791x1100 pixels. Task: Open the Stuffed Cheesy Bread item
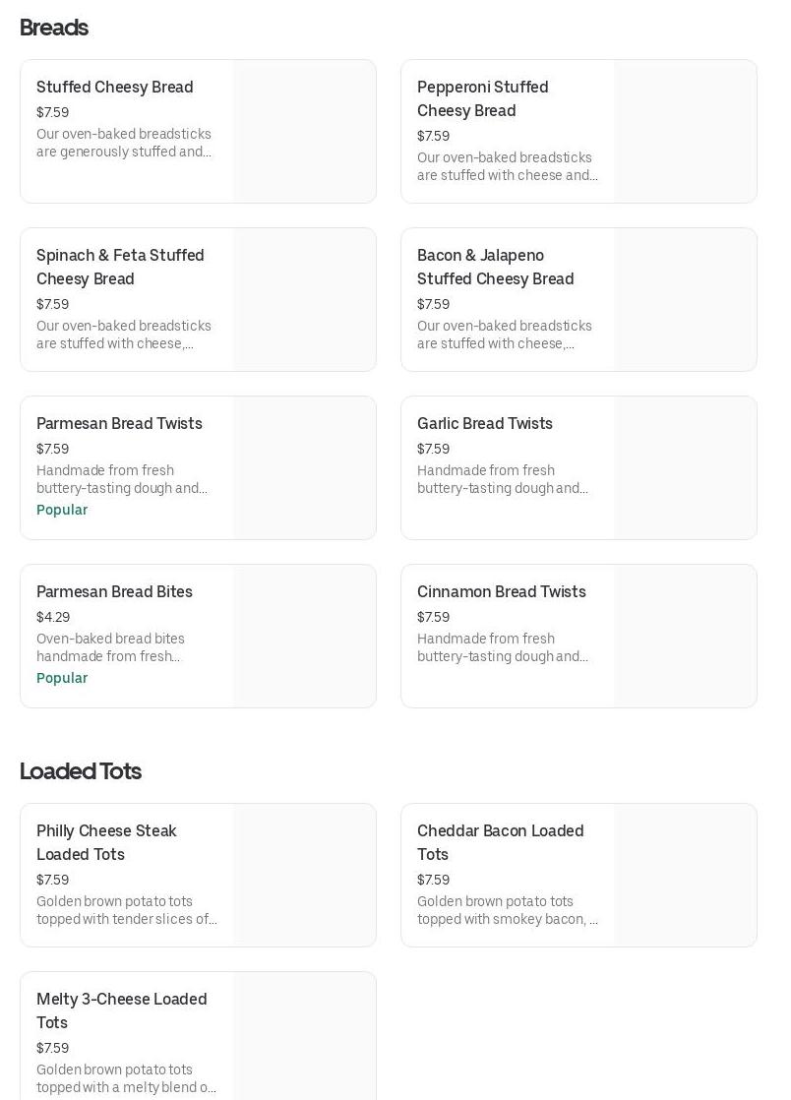[115, 88]
